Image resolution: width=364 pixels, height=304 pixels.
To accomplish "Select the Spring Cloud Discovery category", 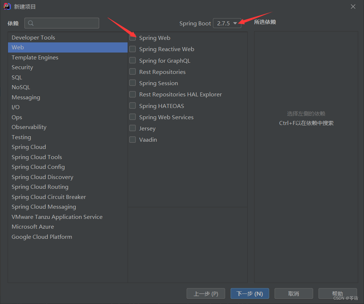I will click(x=68, y=177).
